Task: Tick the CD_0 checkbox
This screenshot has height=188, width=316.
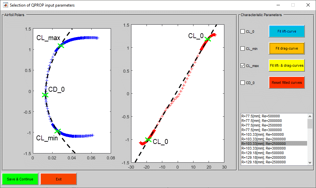Action: pos(243,83)
